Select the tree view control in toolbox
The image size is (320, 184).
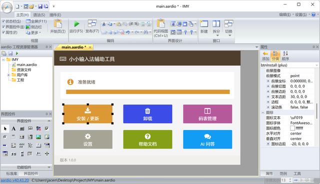(30, 145)
